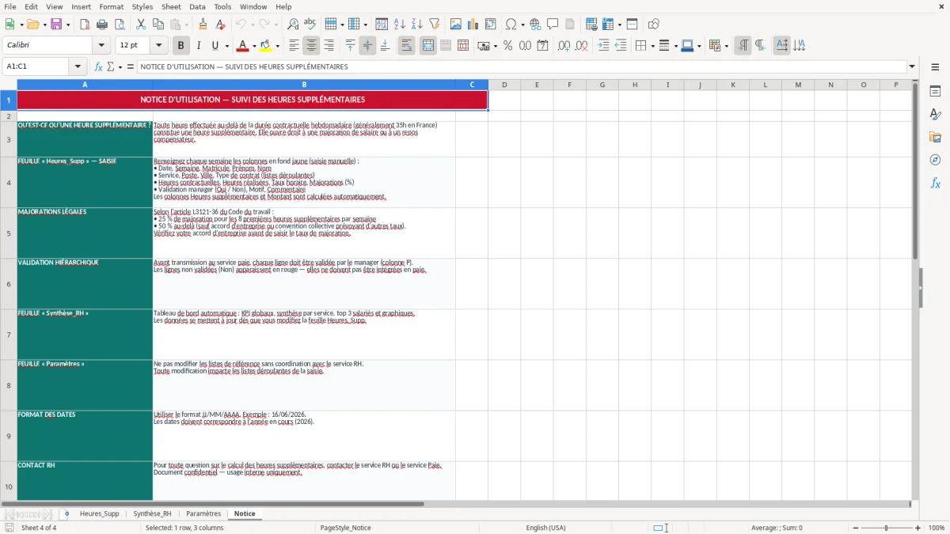Toggle Center Horizontally alignment
950x534 pixels.
(311, 46)
